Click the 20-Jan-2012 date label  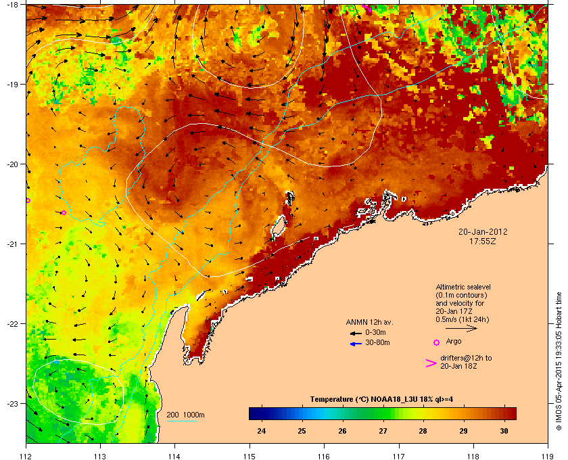click(x=483, y=231)
